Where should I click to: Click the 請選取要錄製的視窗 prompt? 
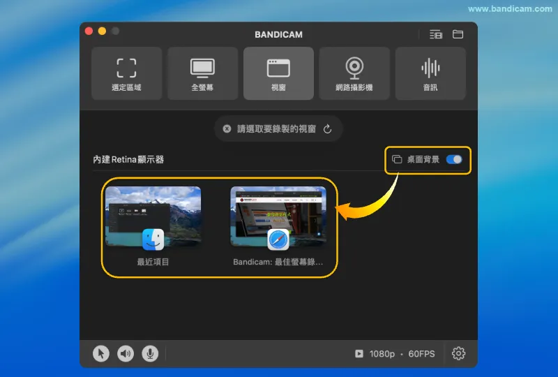coord(276,128)
